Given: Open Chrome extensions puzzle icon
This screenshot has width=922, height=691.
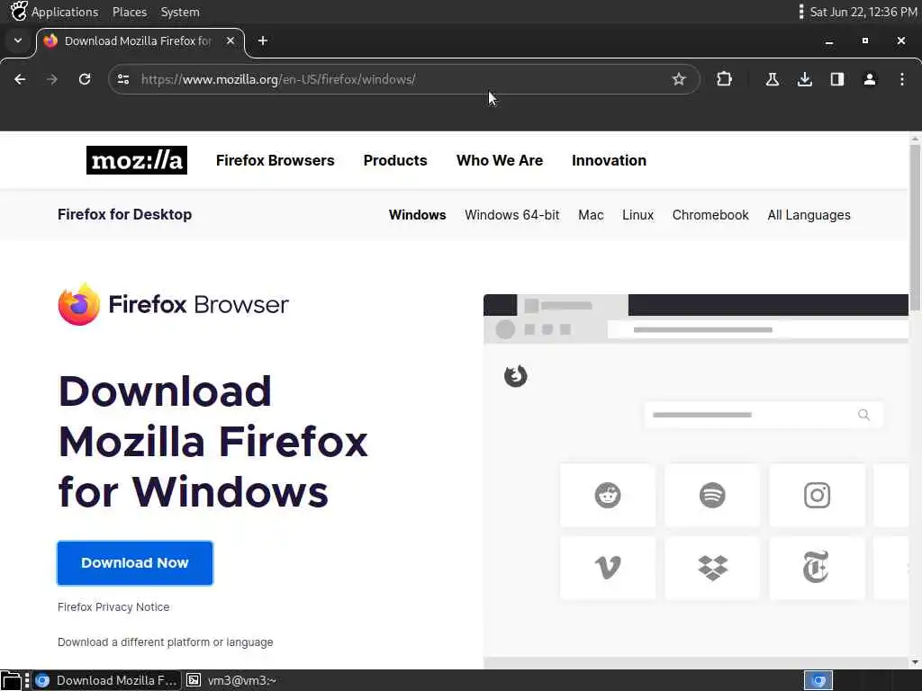Looking at the screenshot, I should [724, 79].
